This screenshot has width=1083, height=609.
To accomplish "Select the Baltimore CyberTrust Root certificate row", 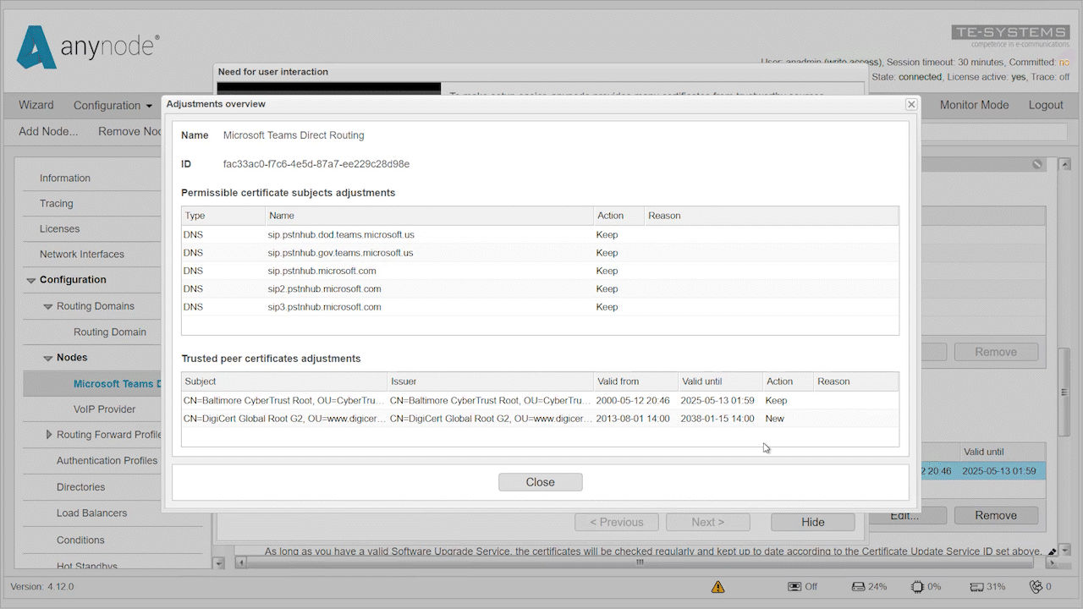I will [540, 400].
